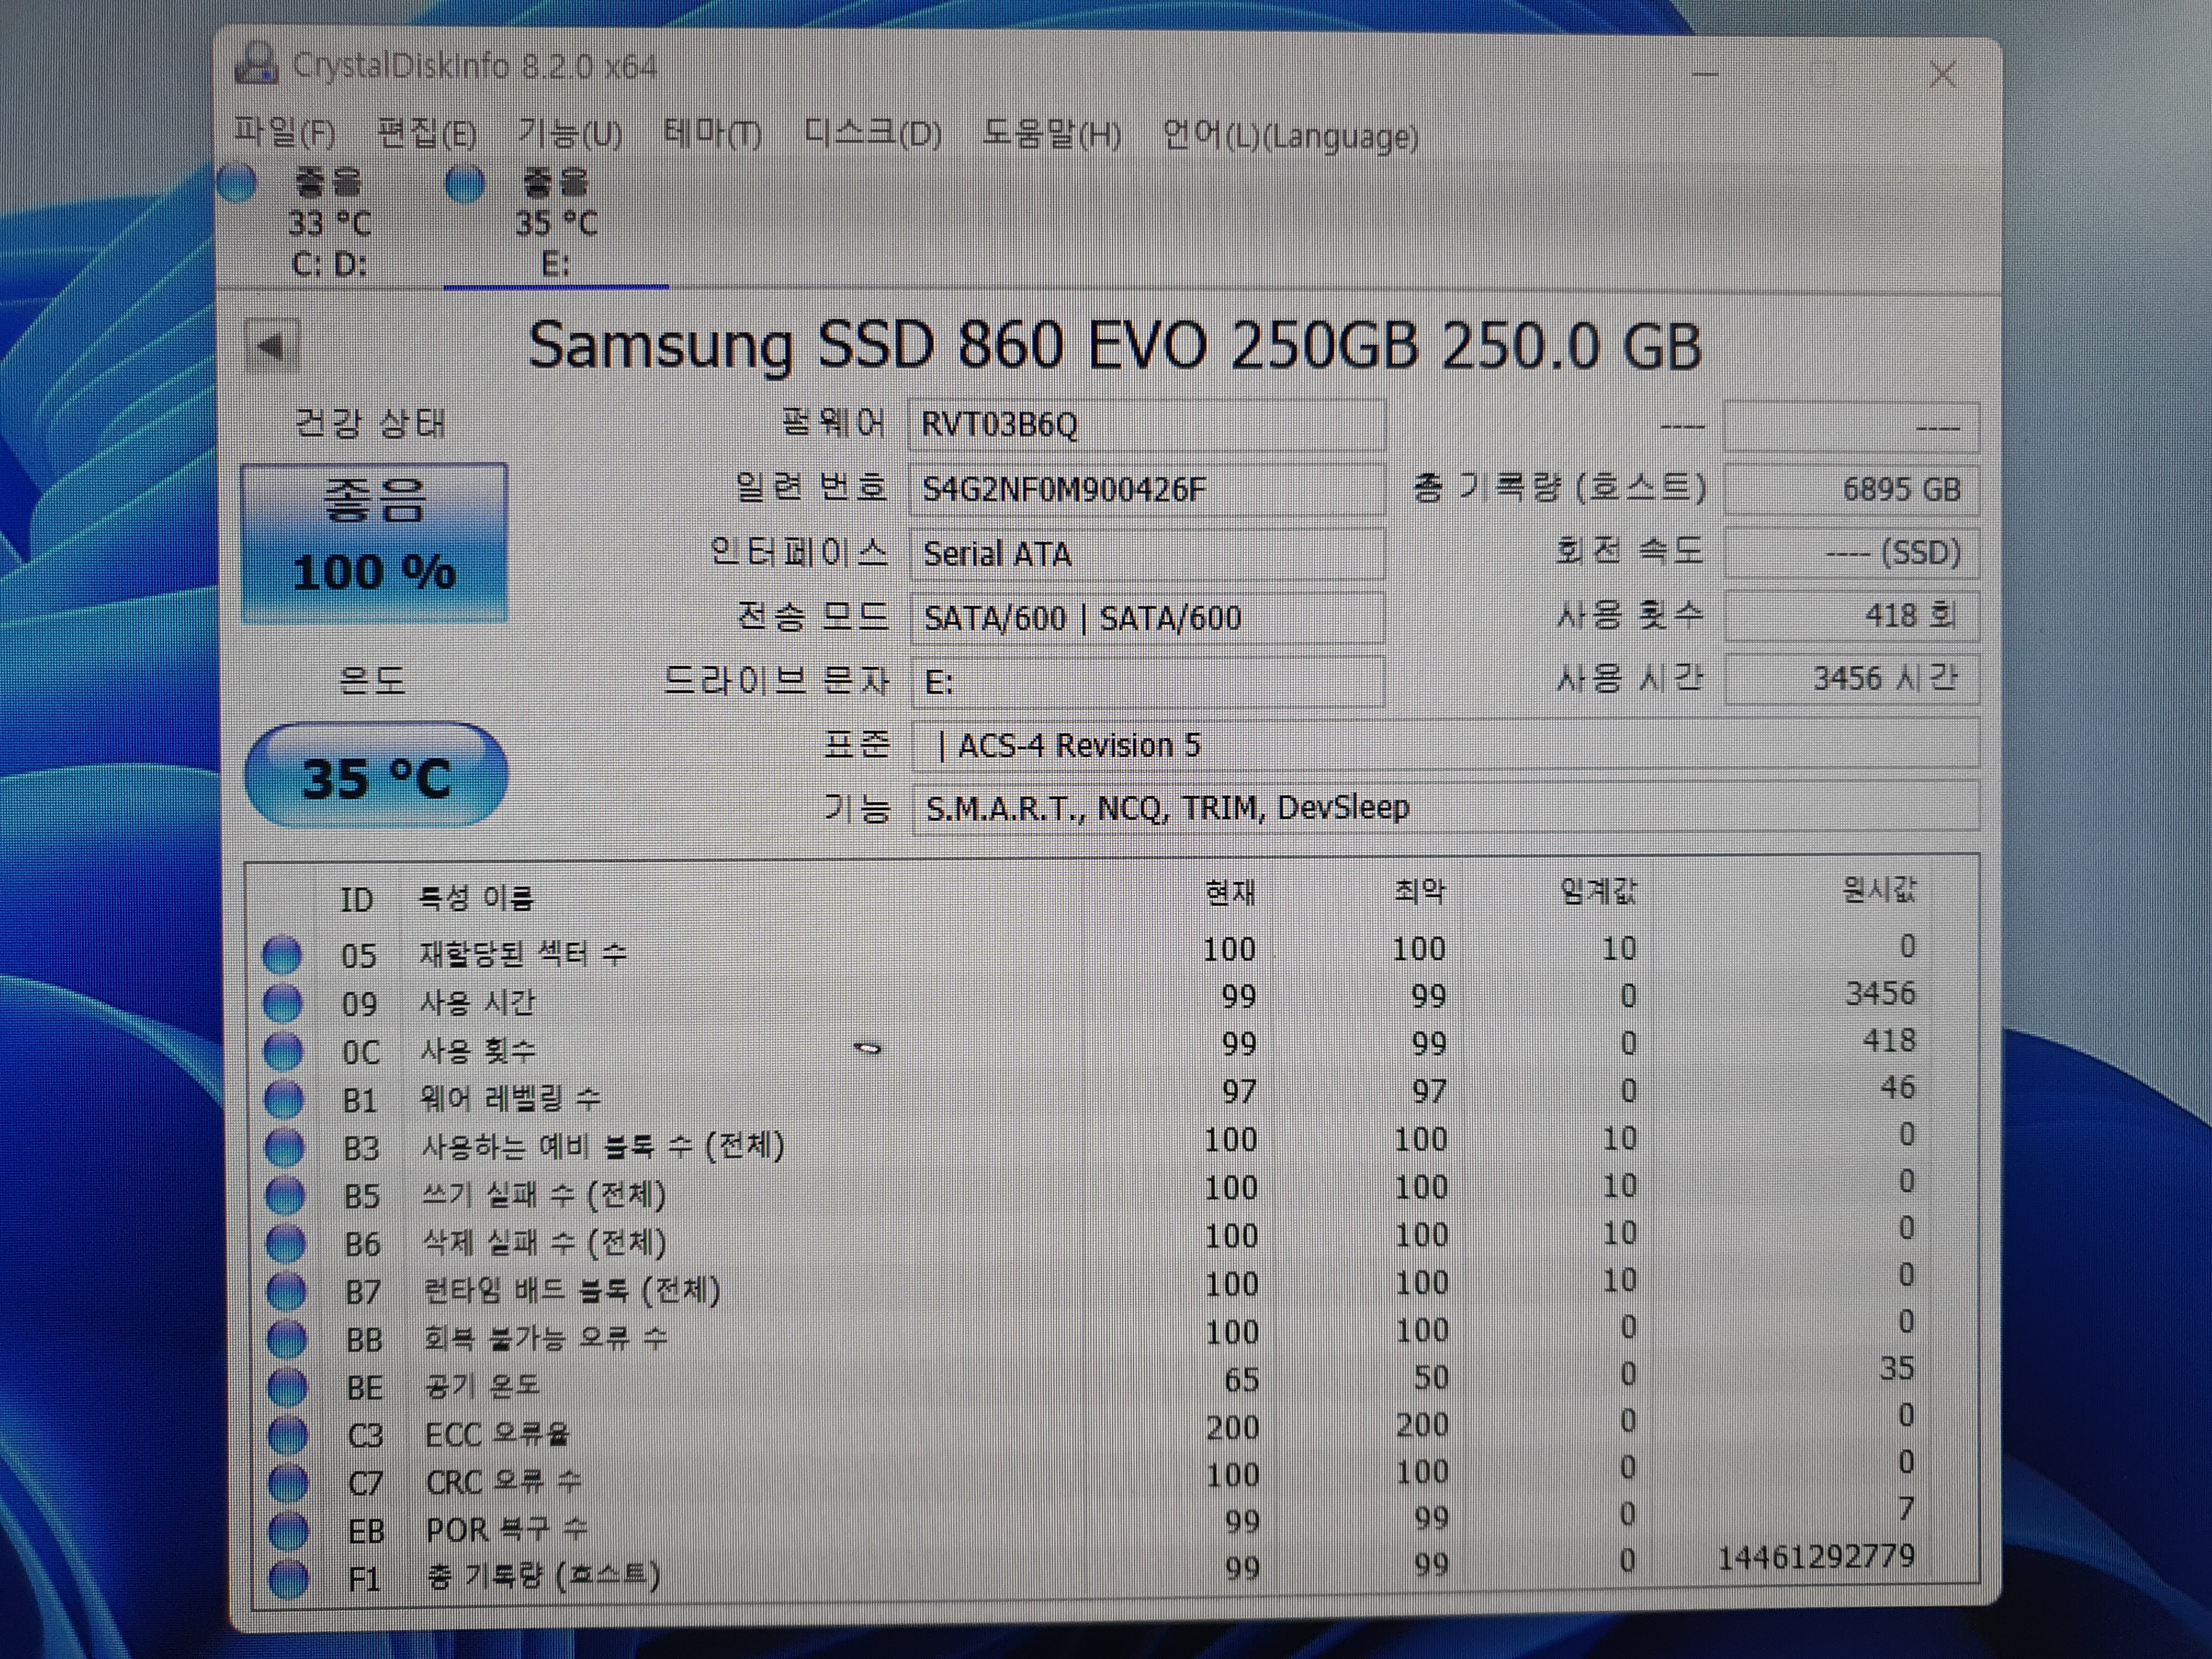Click status circle for attribute B6

tap(286, 1243)
